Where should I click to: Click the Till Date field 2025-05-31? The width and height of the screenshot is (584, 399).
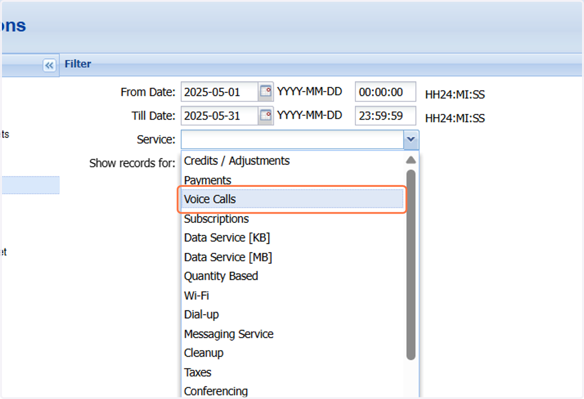pos(219,116)
